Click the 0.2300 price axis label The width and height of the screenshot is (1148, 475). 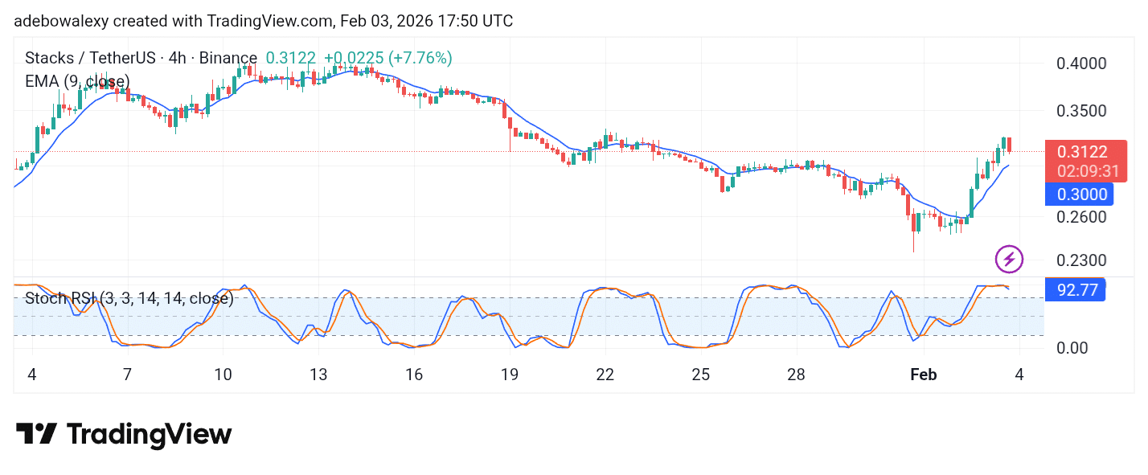tap(1081, 260)
